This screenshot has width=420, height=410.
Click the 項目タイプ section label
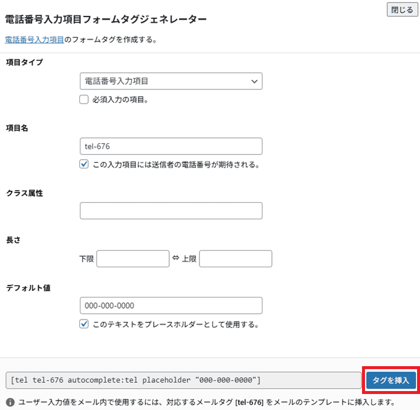[x=24, y=62]
